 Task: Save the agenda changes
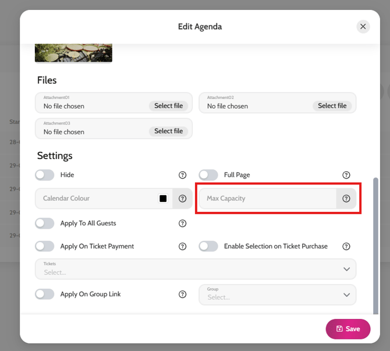(348, 329)
